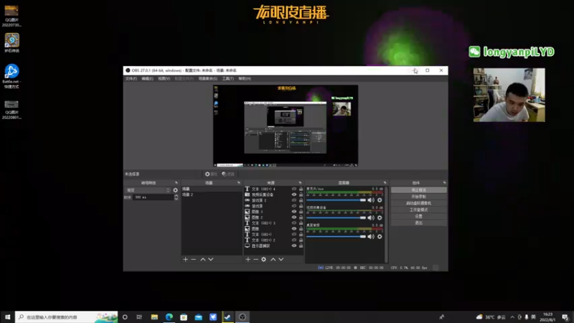Lock the 视频采集设备 source
The image size is (574, 323).
click(301, 195)
